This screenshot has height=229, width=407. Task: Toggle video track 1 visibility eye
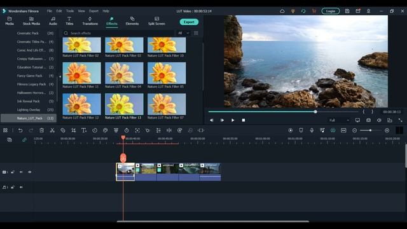point(30,172)
